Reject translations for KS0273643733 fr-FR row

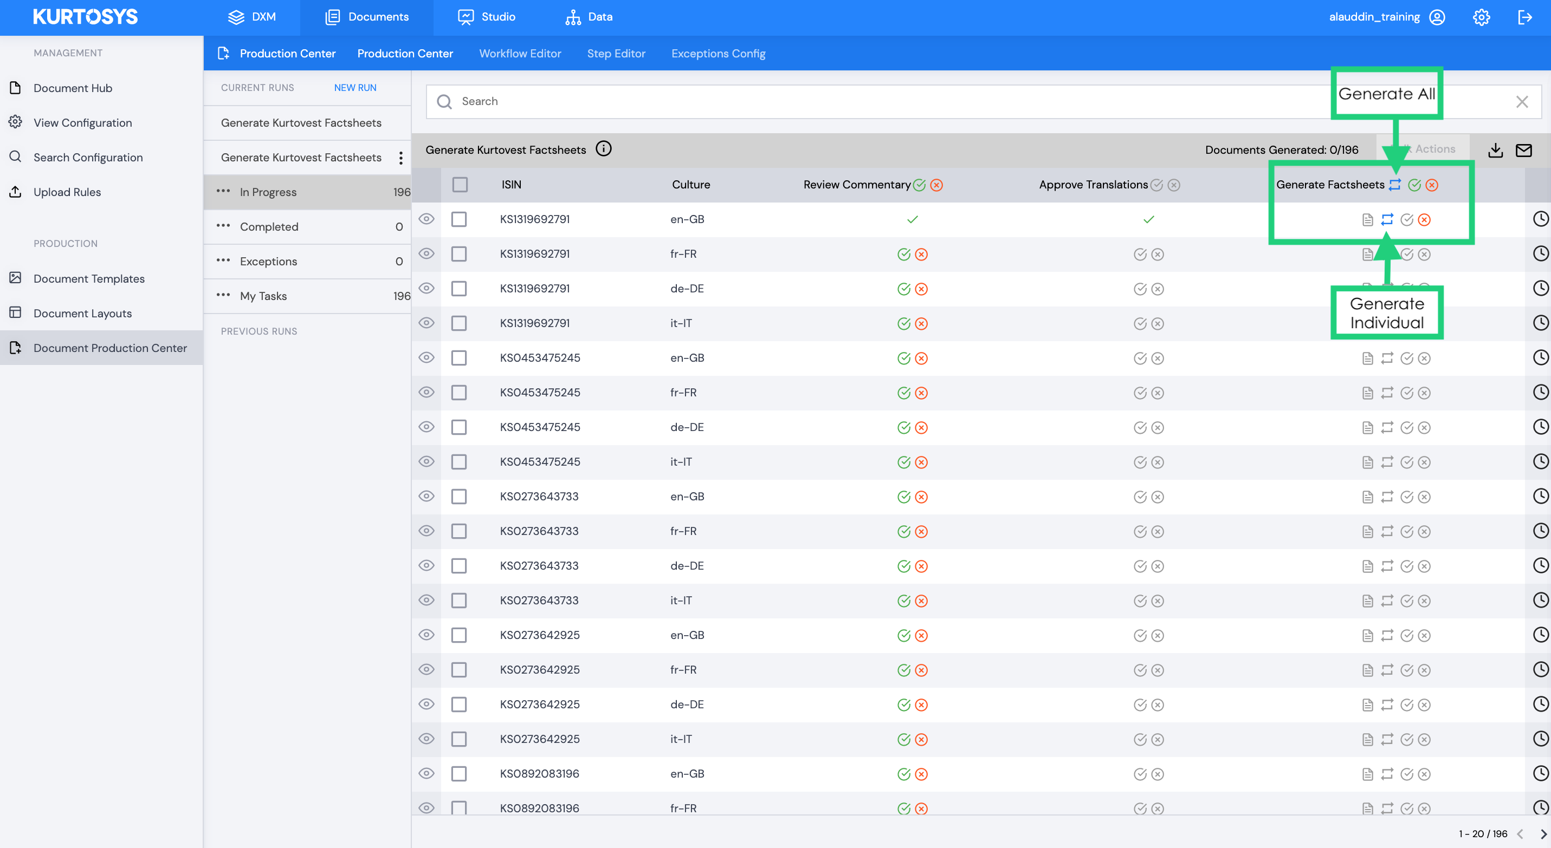tap(1157, 532)
